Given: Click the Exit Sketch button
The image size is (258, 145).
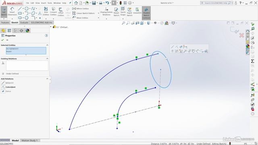Looking at the screenshot, I should point(4,12).
